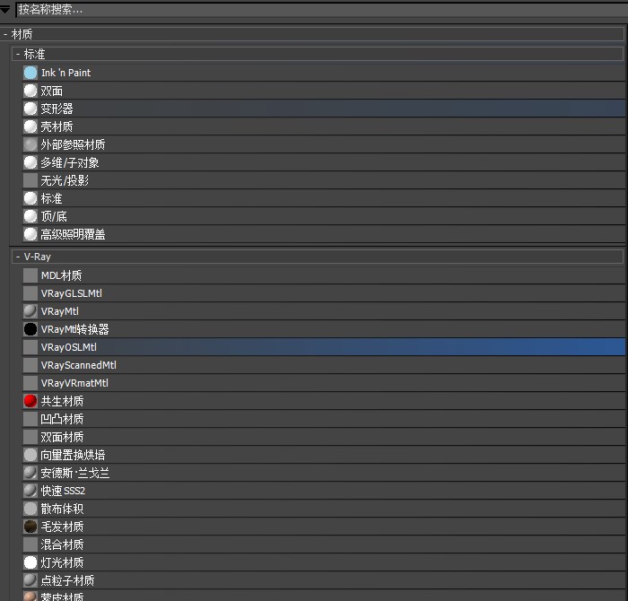Select the VRayGLSLMtl label
Screen dimensions: 628x601
(72, 293)
